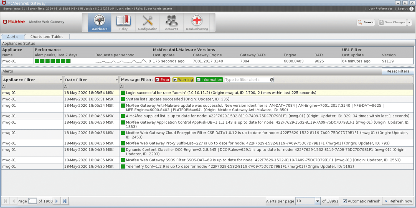Go to the Accounts section
Viewport: 416px width, 208px height.
pos(171,22)
